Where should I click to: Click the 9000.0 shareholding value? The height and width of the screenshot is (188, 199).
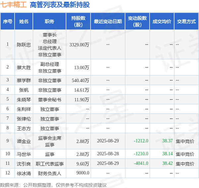click(83, 173)
